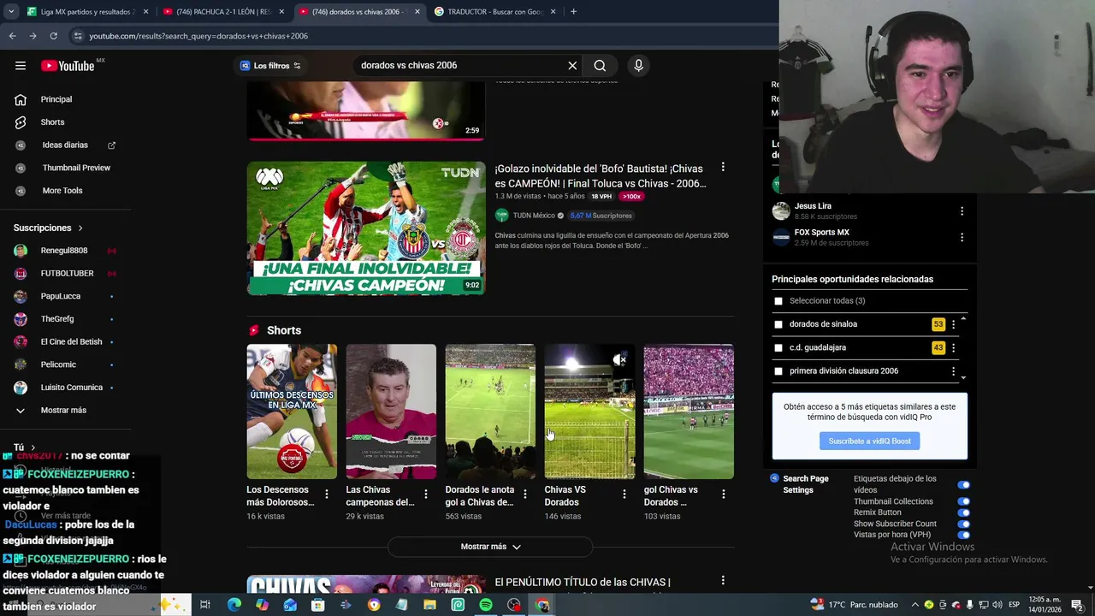
Task: Open the YouTube hamburger guide menu
Action: coord(21,66)
